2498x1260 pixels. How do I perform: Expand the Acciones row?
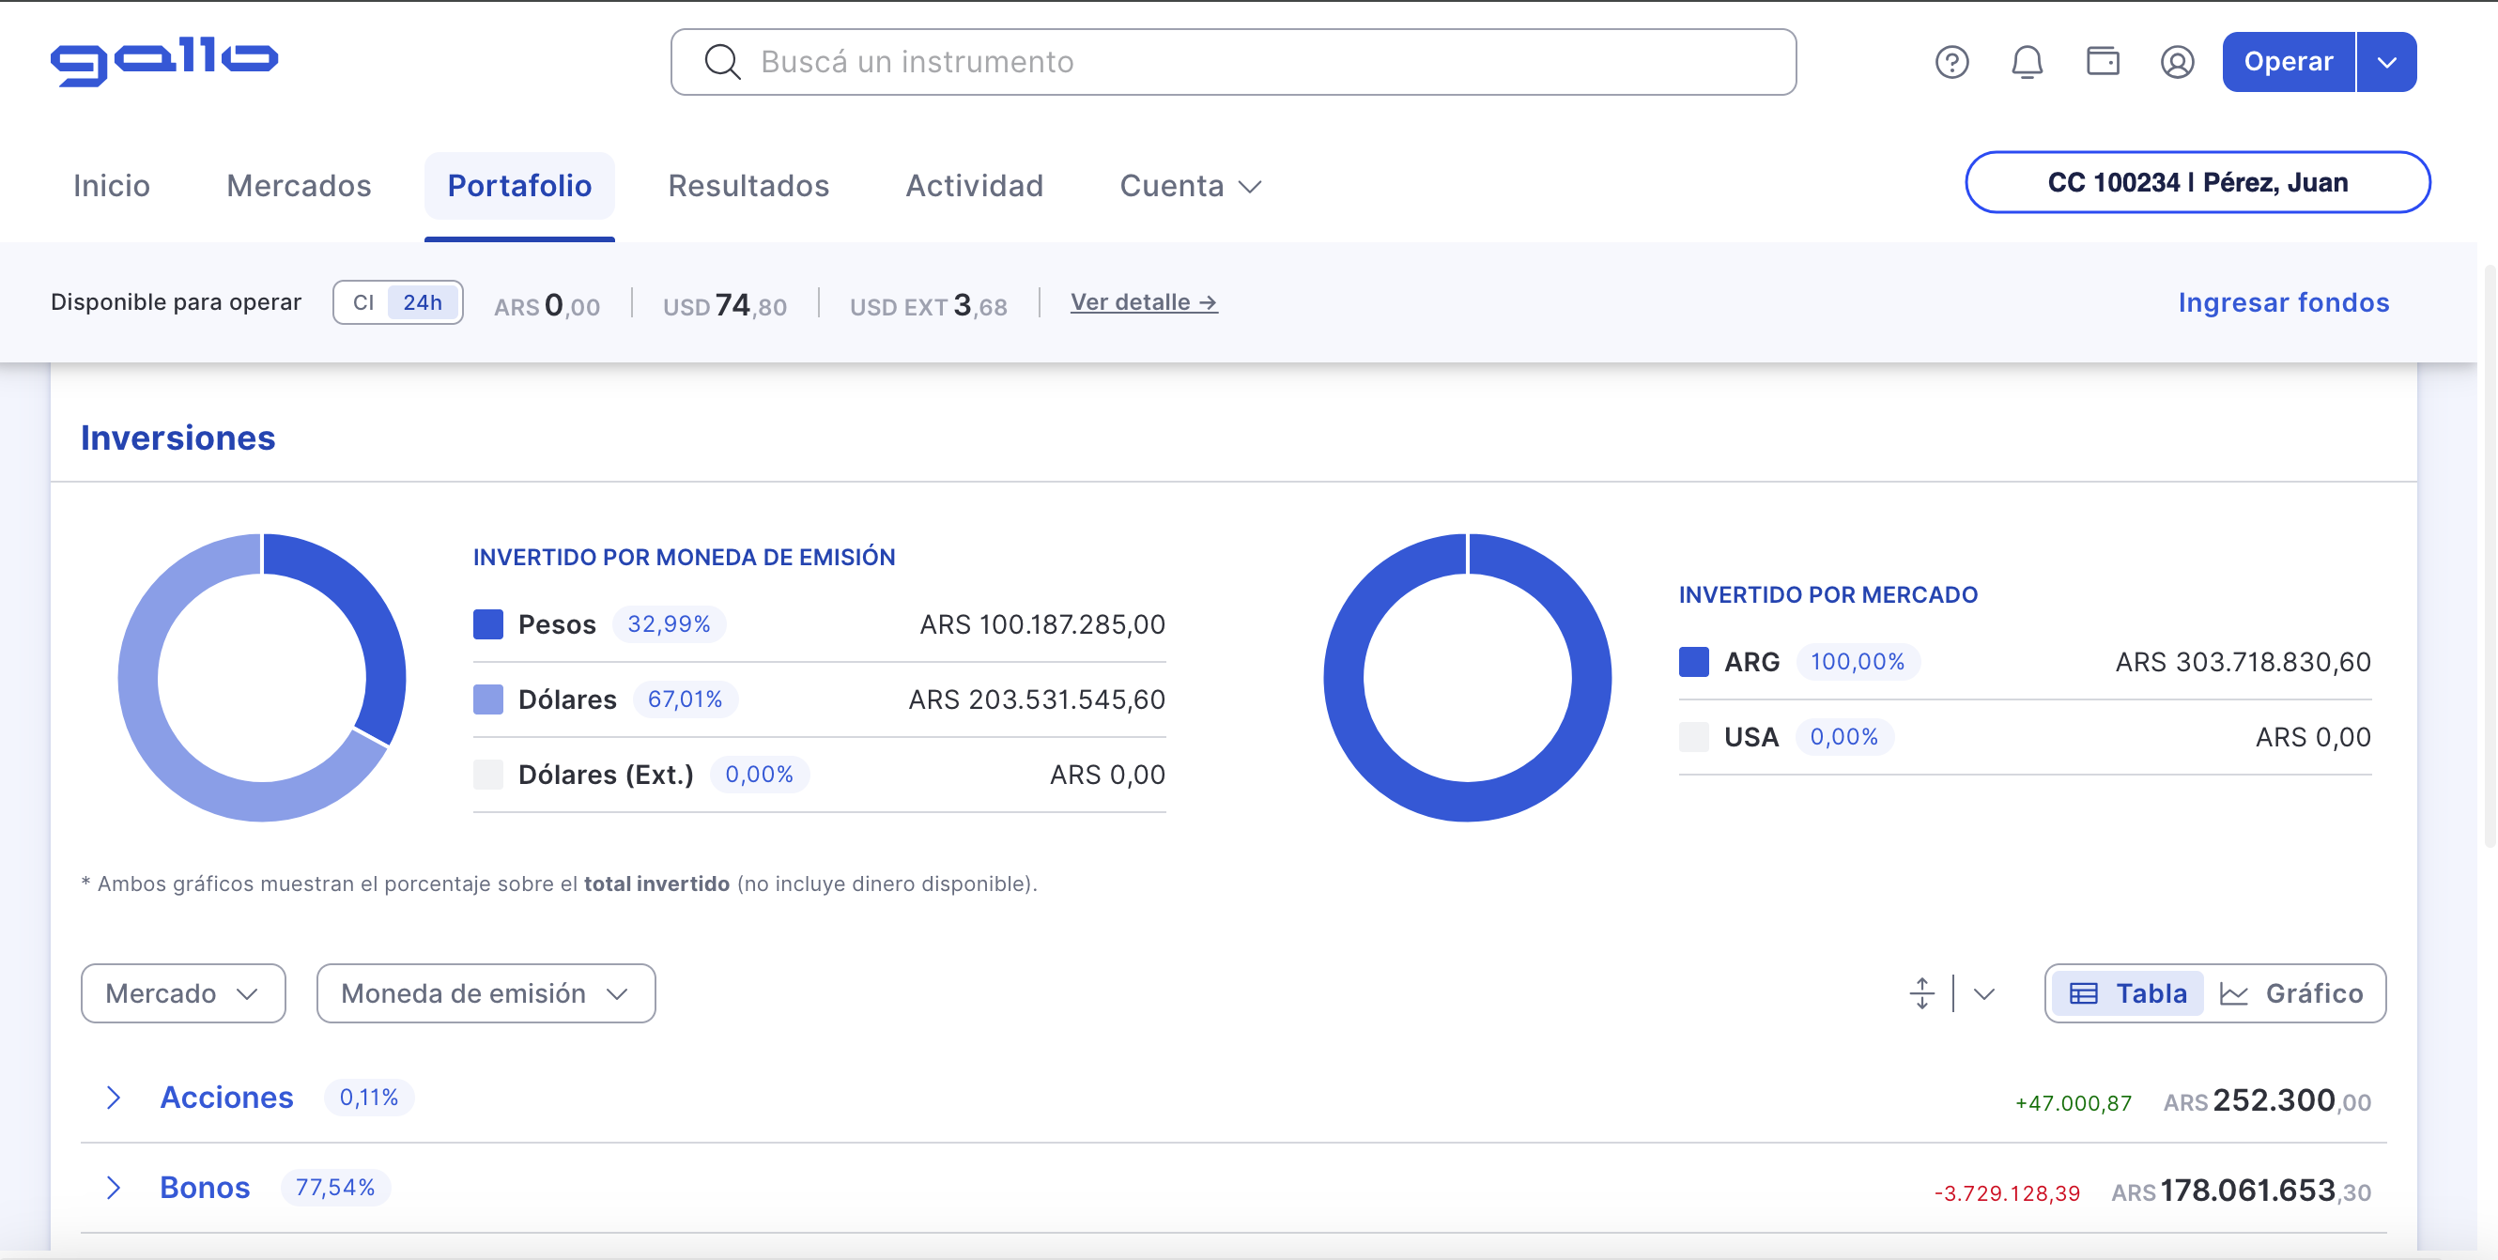114,1098
